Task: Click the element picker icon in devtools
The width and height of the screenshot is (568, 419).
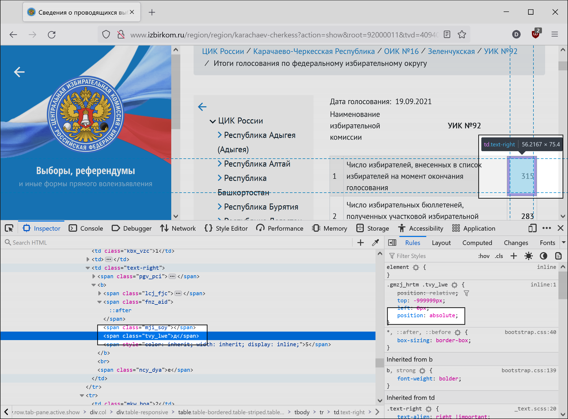Action: 9,228
